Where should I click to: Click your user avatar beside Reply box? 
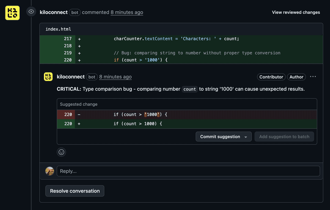tap(50, 171)
